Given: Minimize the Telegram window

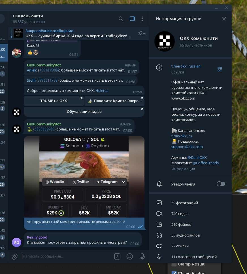Looking at the screenshot, I should (216, 8).
